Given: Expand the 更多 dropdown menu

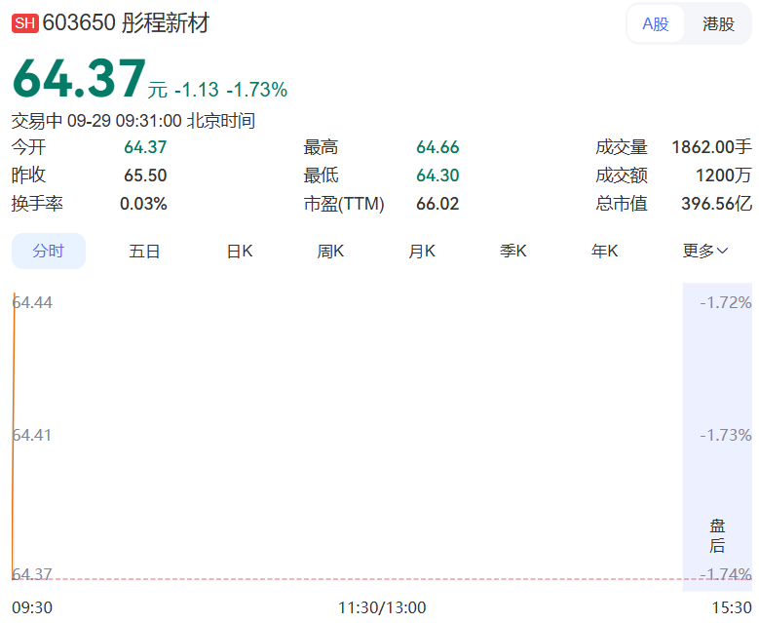Looking at the screenshot, I should pyautogui.click(x=704, y=251).
